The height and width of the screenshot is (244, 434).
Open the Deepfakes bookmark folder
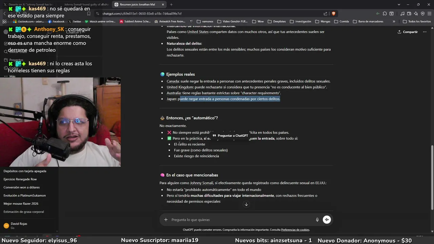click(277, 21)
